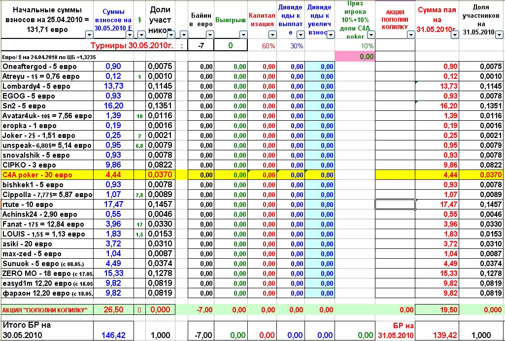
Task: Open Доли участников column filter arrow
Action: 170,34
